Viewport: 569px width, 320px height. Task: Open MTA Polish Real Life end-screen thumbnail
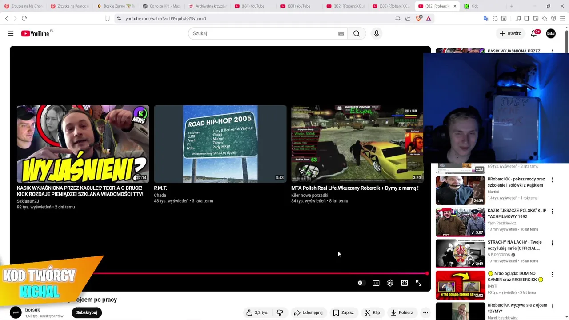click(357, 144)
